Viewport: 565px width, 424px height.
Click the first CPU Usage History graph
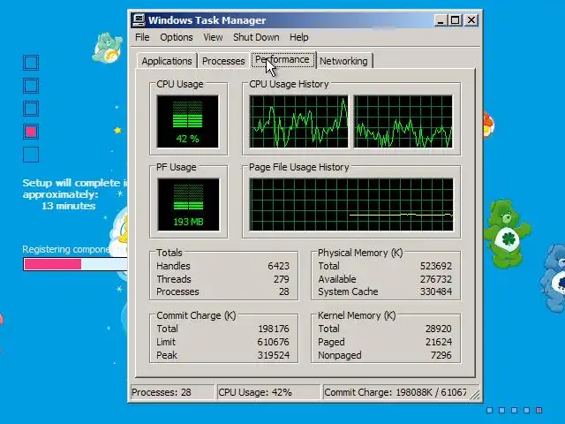tap(298, 122)
